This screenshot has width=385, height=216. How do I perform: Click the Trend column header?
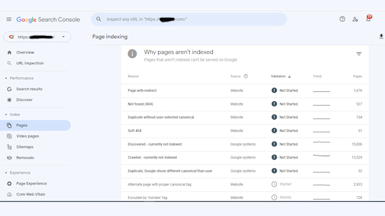[x=317, y=76]
